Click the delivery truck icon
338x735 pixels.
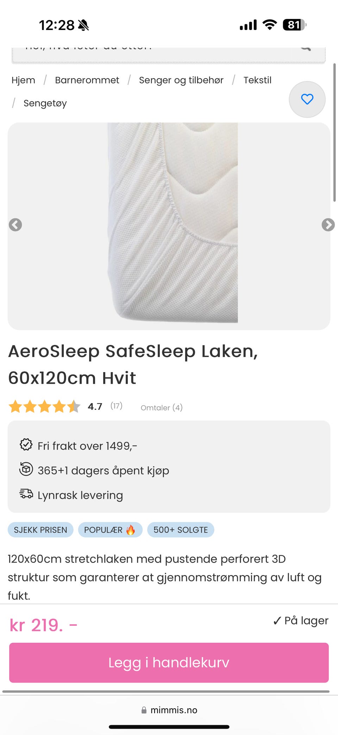[26, 494]
